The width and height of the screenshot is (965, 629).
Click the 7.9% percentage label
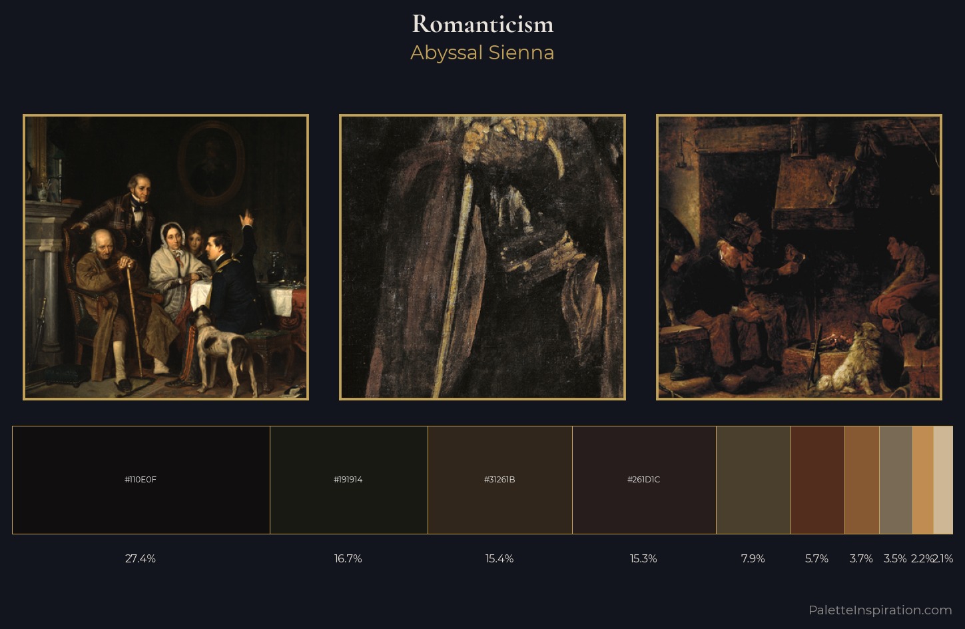point(753,558)
